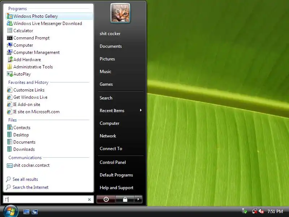Click the 7:51 PM taskbar clock
Screen dimensions: 289x217
[275, 211]
